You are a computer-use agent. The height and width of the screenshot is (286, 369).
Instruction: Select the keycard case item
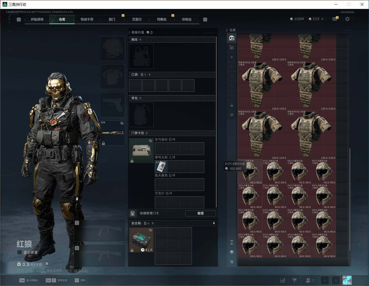point(141,150)
